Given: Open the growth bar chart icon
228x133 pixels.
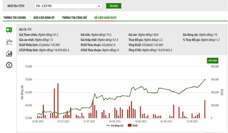Looking at the screenshot, I should pyautogui.click(x=9, y=53).
